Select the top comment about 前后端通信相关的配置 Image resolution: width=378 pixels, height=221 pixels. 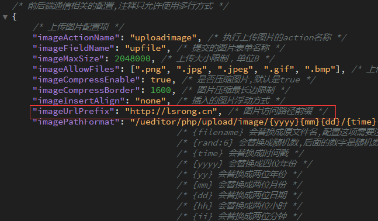[120, 6]
